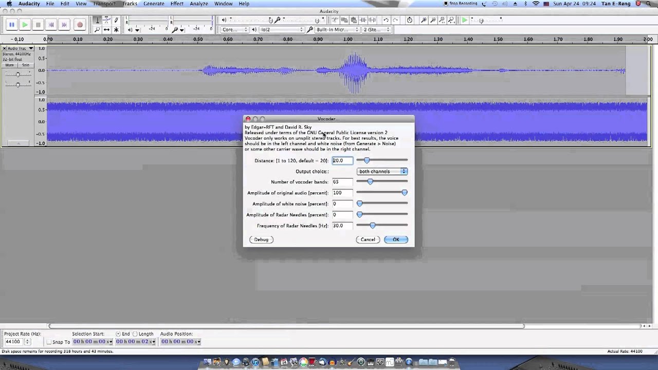Open the Output choice dropdown in Vocoder
The image size is (658, 370).
point(382,172)
